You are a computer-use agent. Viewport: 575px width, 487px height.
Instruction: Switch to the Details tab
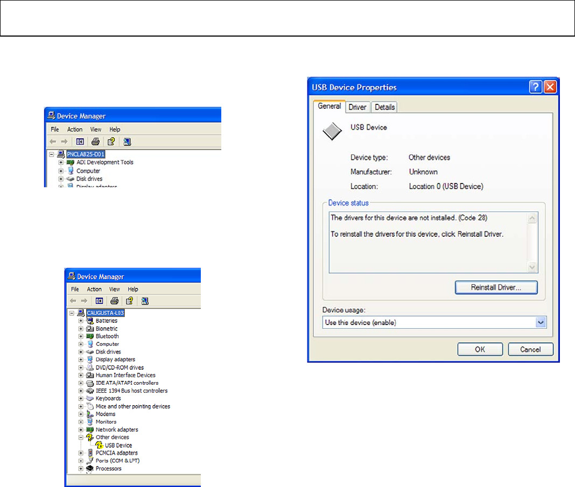click(384, 107)
